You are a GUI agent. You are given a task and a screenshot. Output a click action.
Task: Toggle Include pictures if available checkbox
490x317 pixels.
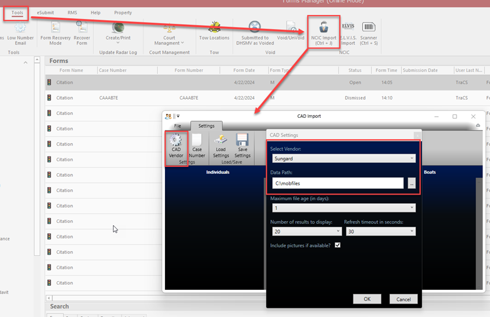tap(337, 245)
